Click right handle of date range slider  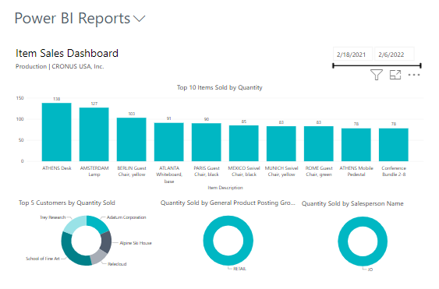[420, 65]
